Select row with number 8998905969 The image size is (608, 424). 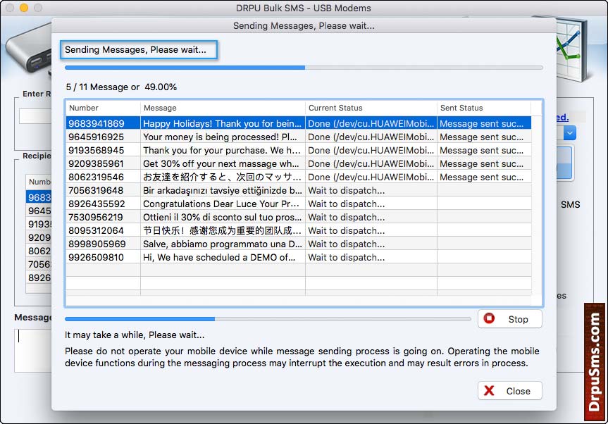tap(298, 244)
